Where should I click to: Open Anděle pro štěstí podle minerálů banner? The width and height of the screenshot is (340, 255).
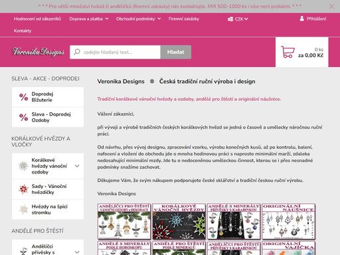(x=179, y=248)
